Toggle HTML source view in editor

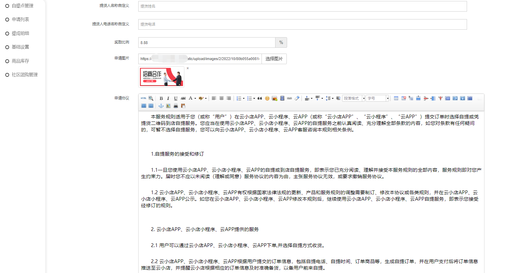coord(143,98)
